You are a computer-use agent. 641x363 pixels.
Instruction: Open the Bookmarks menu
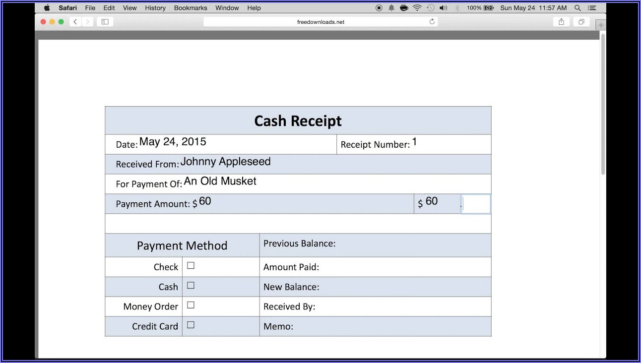click(x=191, y=8)
